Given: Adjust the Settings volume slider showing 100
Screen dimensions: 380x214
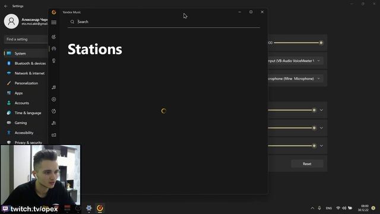Looking at the screenshot, I should (297, 43).
